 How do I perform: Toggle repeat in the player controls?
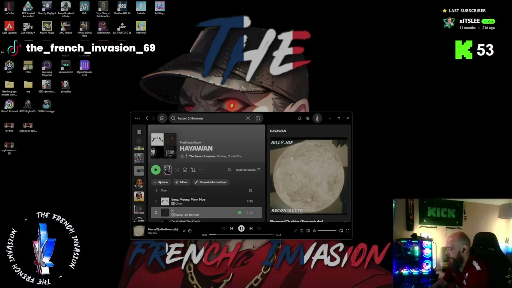[x=259, y=228]
